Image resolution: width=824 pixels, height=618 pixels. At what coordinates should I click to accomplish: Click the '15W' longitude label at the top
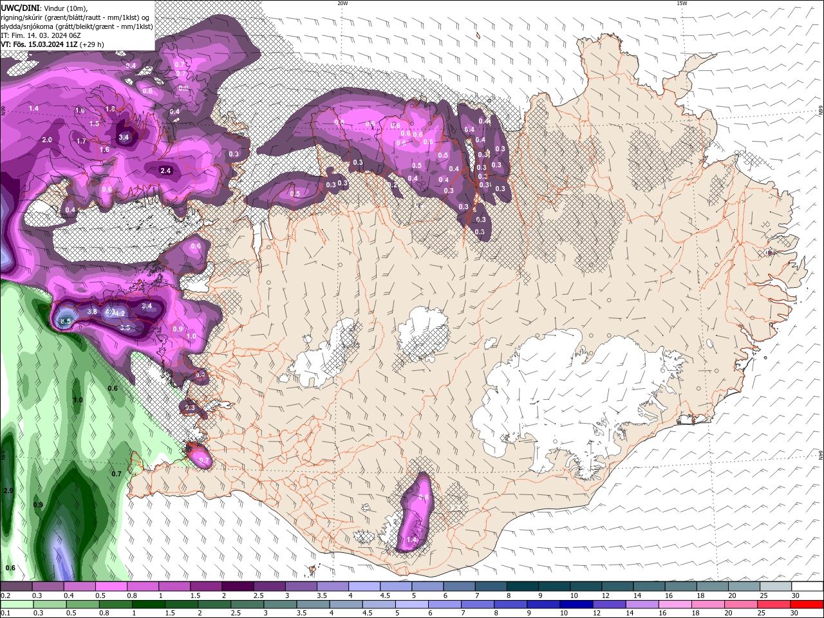pos(682,3)
